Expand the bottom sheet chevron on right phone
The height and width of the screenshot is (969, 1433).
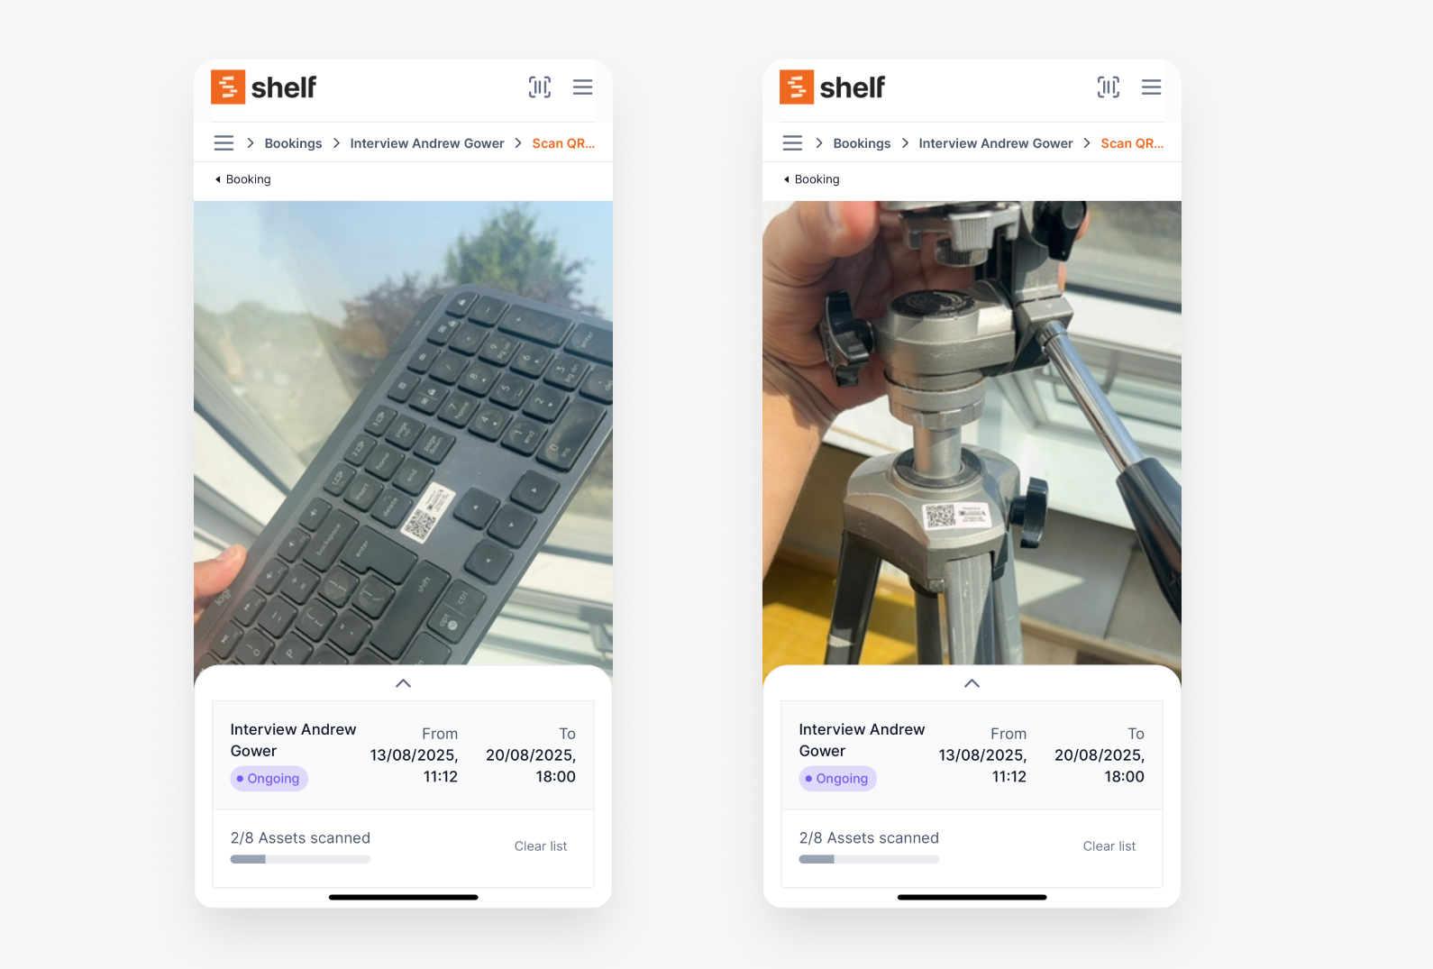click(972, 683)
